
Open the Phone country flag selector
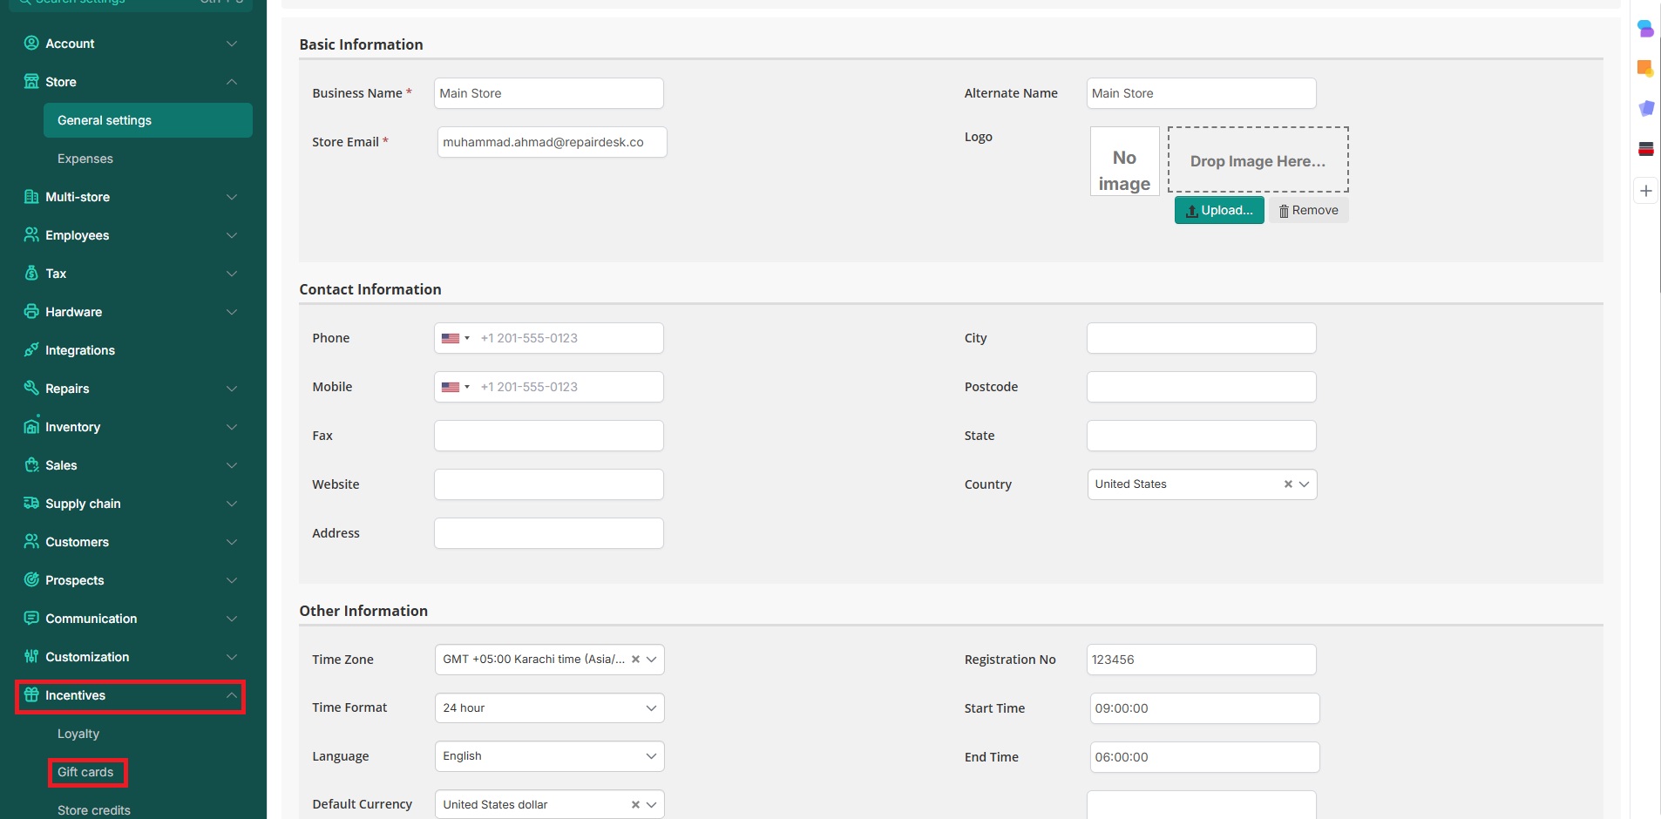455,338
